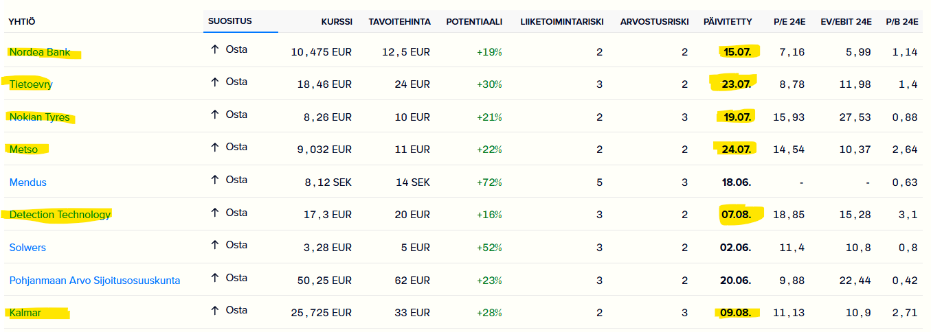931x332 pixels.
Task: Sort table by Potentiaali column header
Action: tap(474, 22)
